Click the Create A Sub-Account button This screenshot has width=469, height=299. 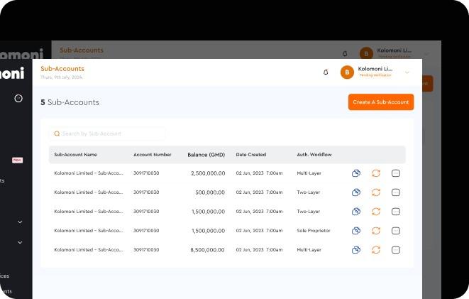381,102
